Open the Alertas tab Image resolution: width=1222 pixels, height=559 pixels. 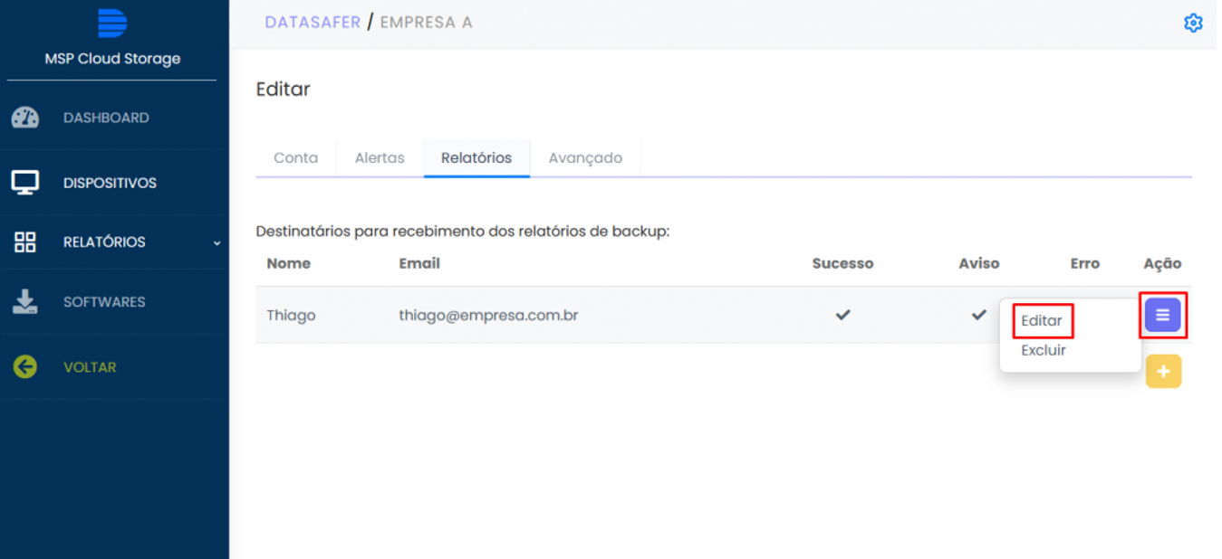pyautogui.click(x=380, y=158)
